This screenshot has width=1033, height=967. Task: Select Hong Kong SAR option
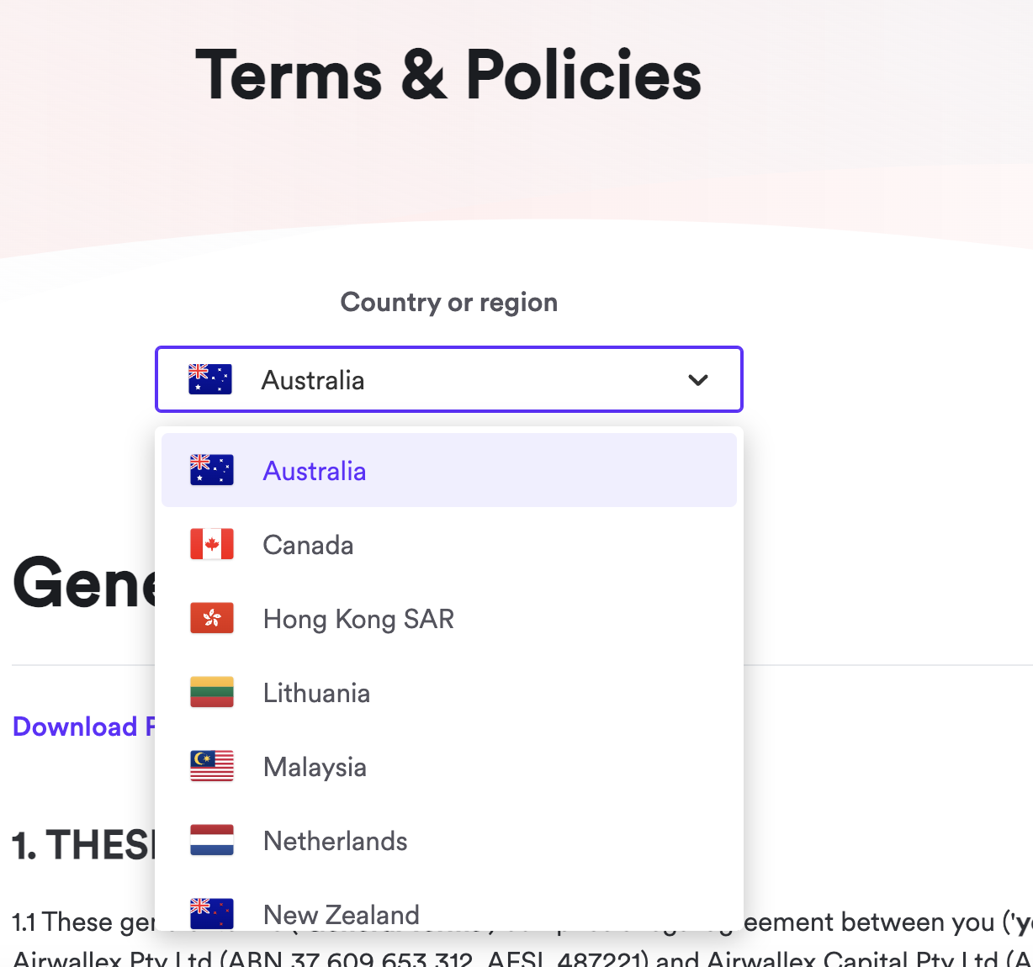pyautogui.click(x=449, y=618)
